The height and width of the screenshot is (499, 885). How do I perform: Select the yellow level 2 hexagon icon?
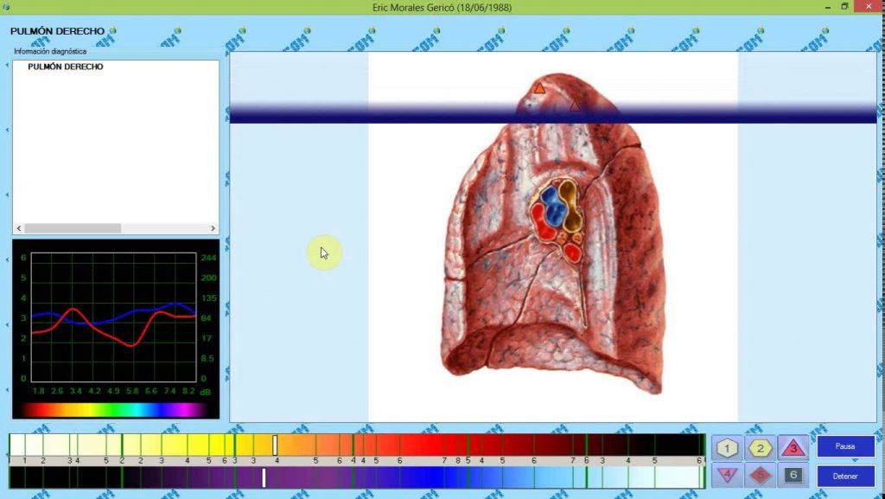[x=761, y=448]
